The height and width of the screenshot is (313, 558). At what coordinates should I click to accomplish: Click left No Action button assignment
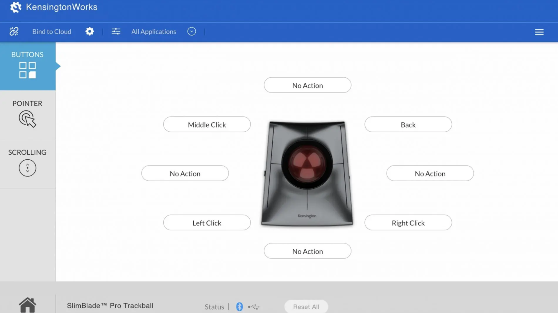tap(185, 173)
